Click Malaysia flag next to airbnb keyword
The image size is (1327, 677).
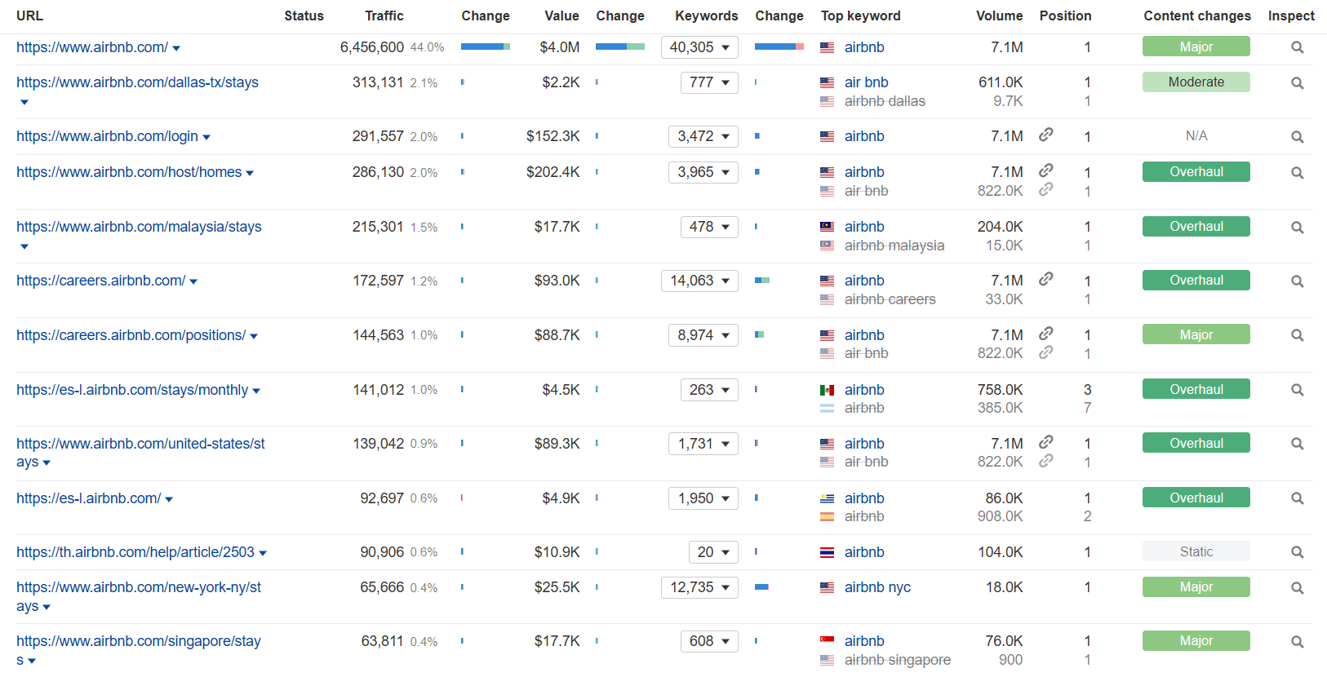[827, 227]
